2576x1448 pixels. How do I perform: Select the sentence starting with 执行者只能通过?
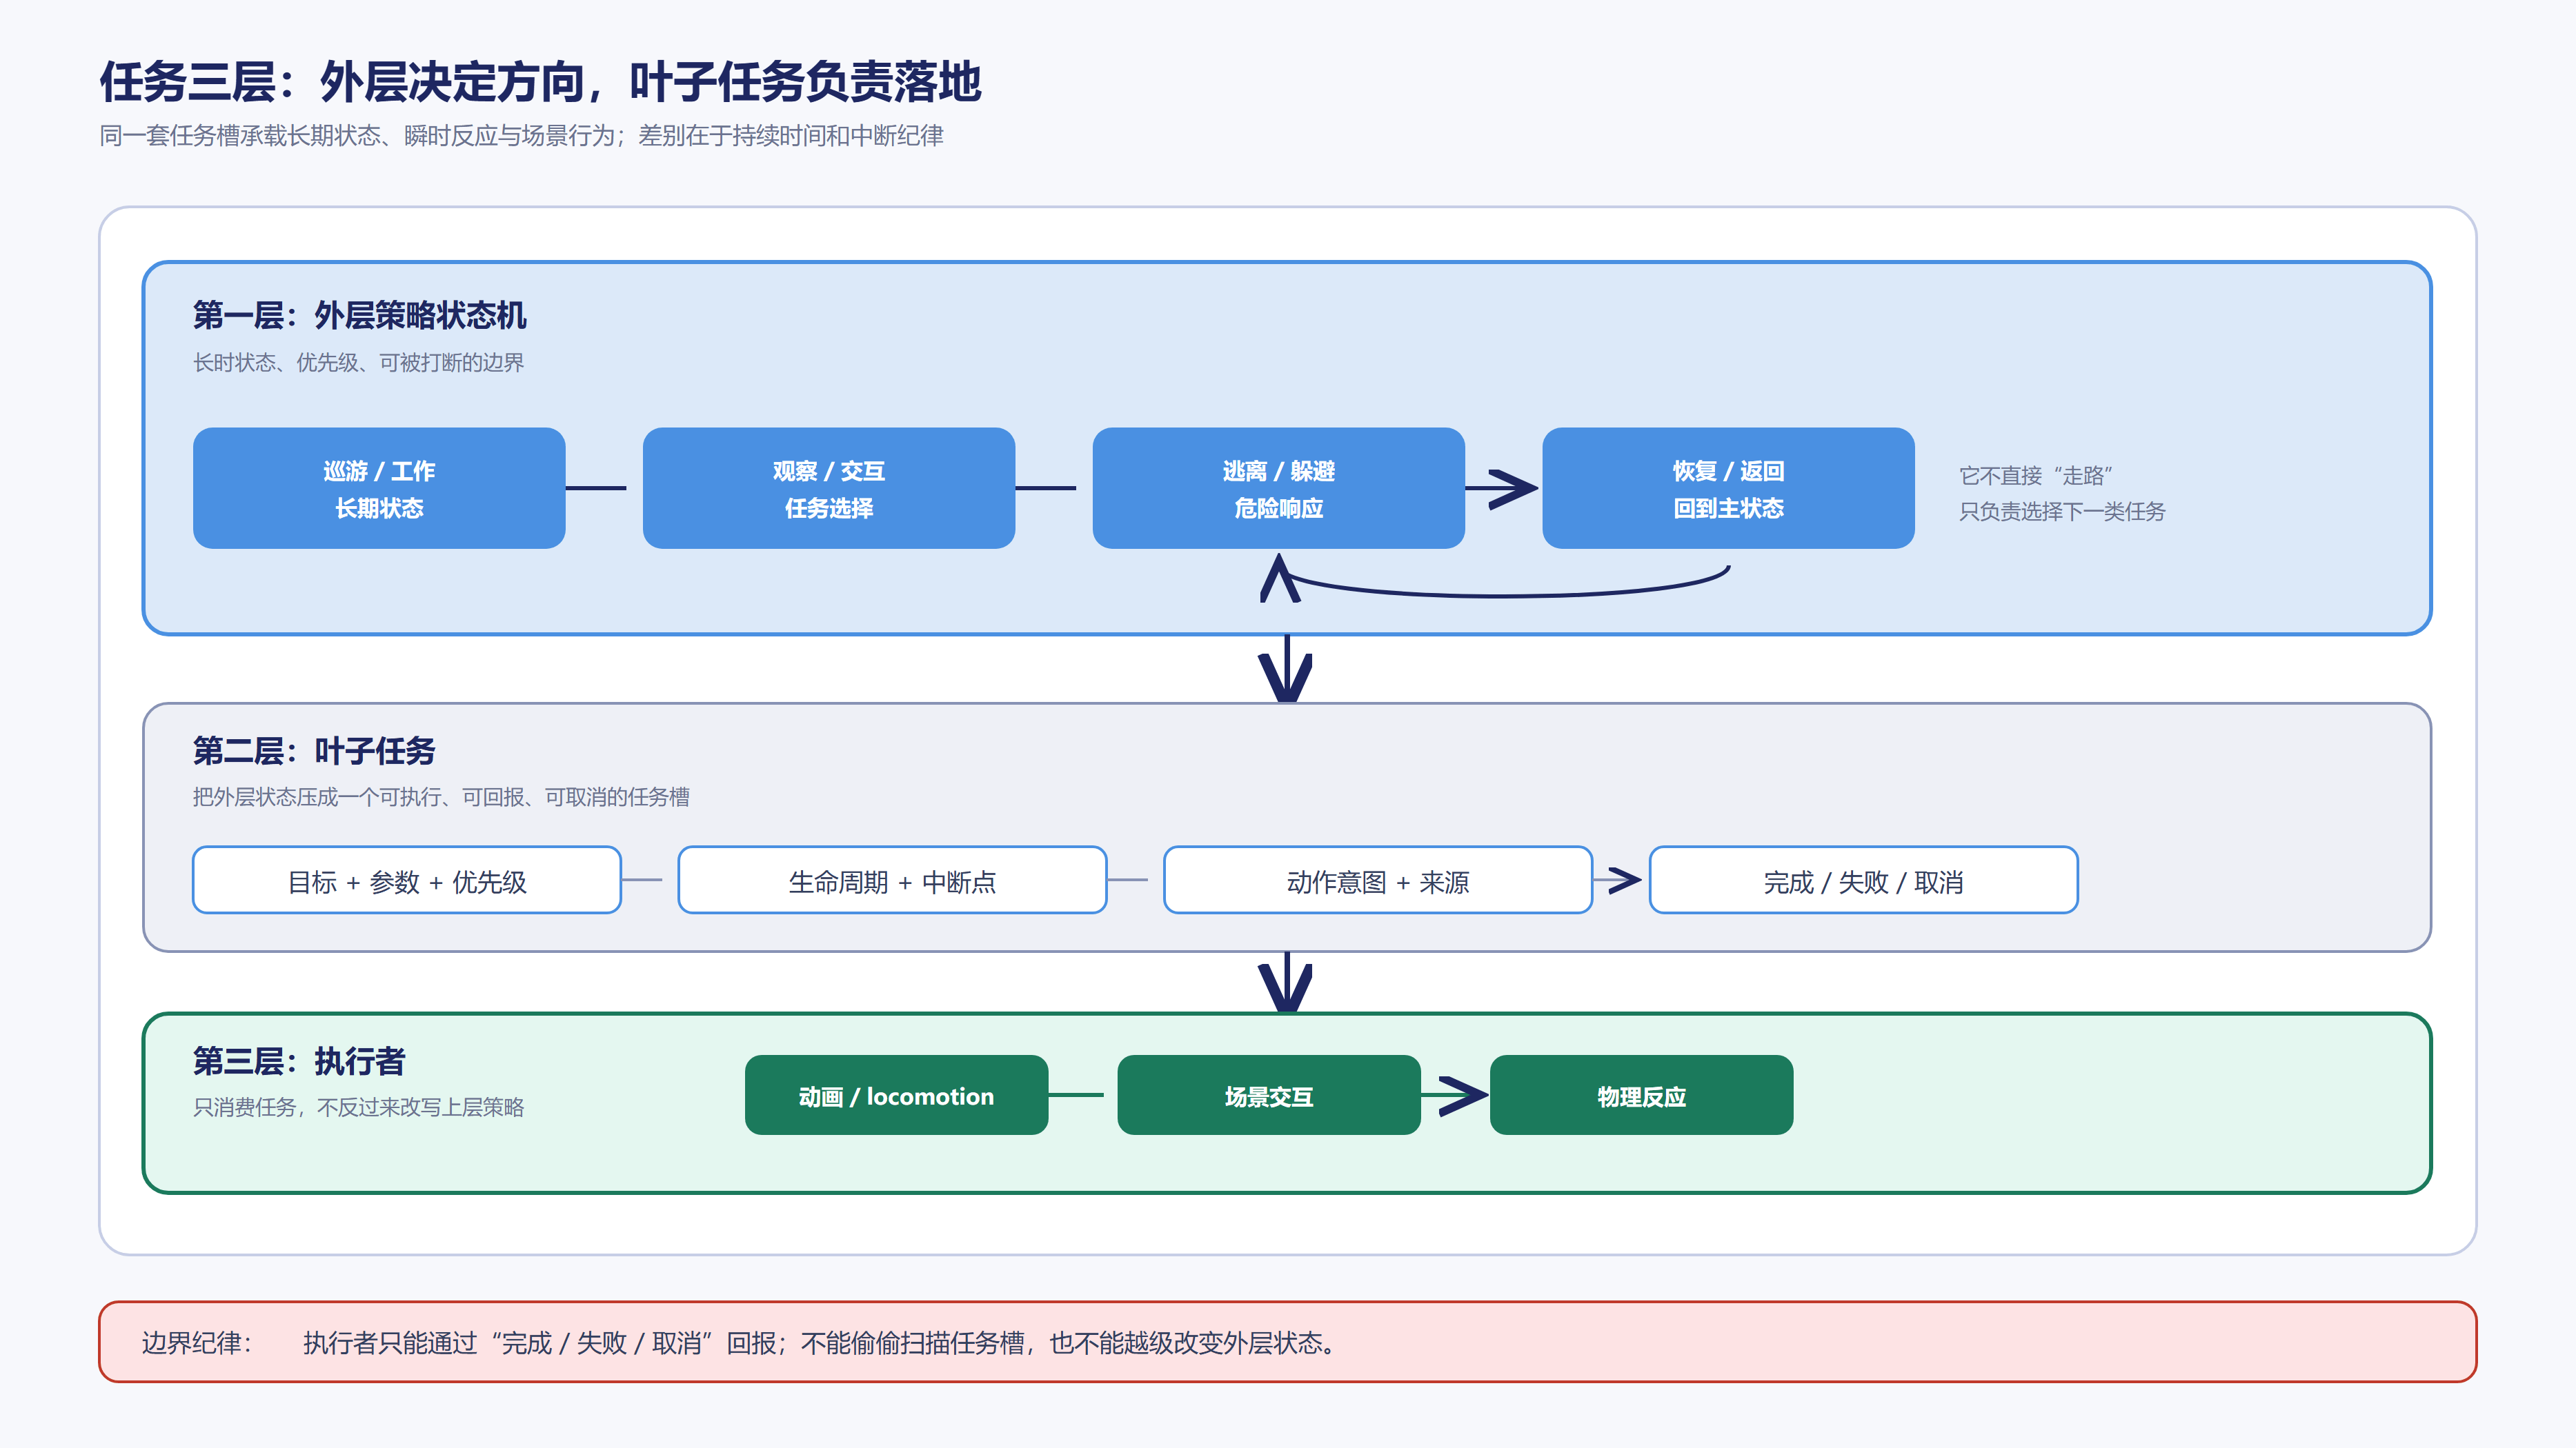(820, 1343)
